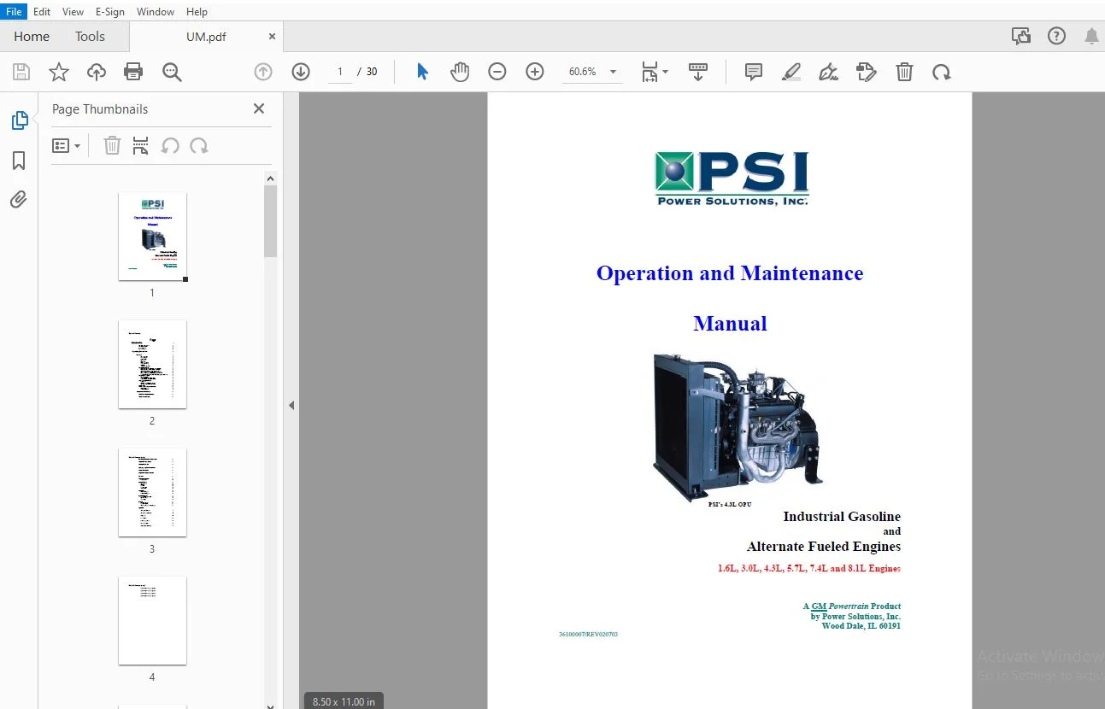Open the Edit menu

click(42, 12)
